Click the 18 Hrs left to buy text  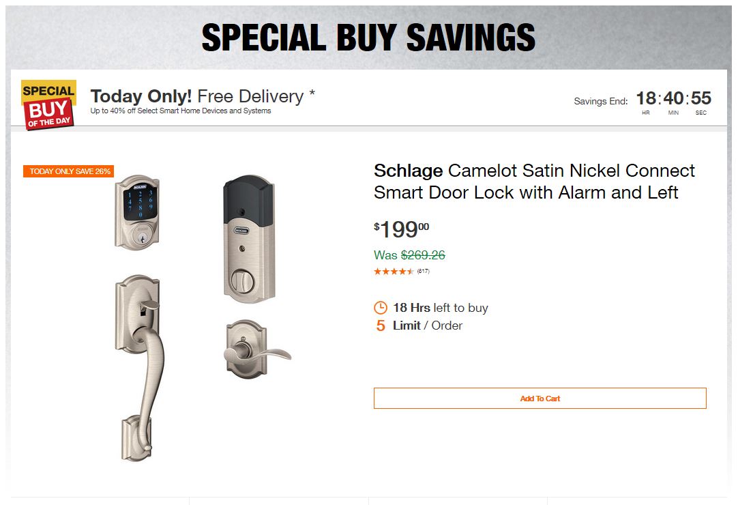[440, 308]
